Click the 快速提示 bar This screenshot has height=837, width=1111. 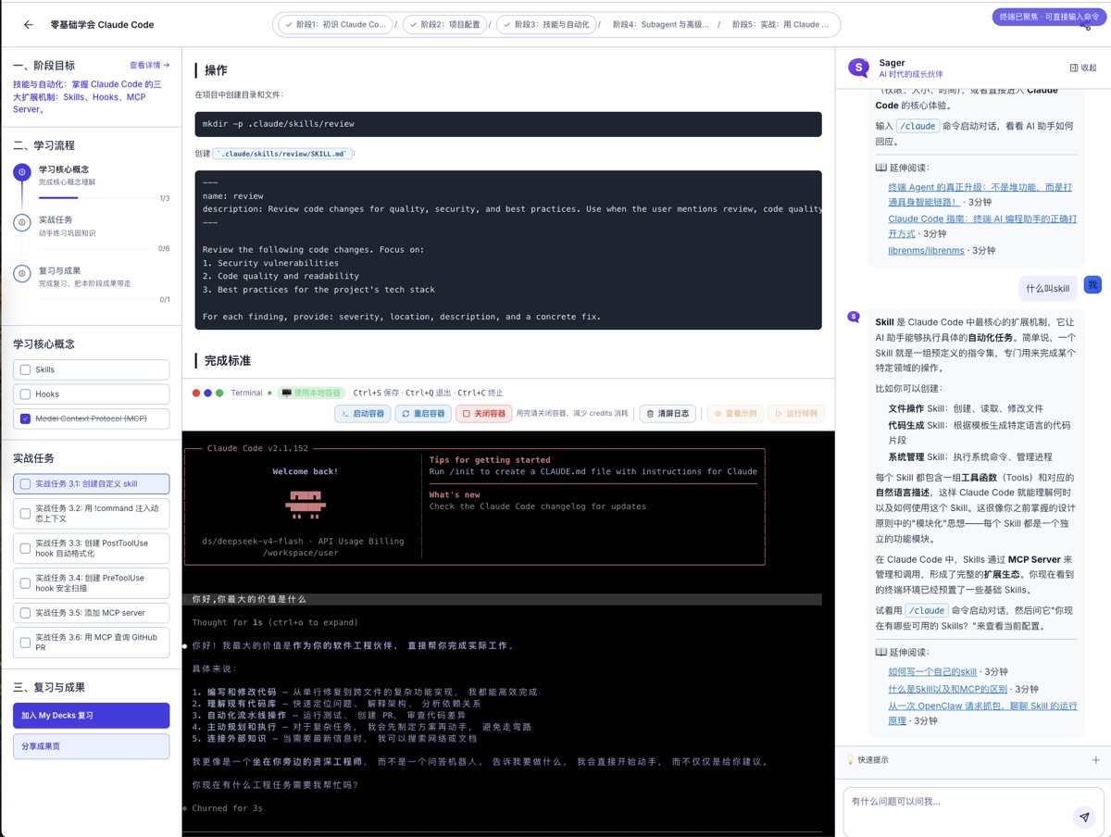(973, 760)
